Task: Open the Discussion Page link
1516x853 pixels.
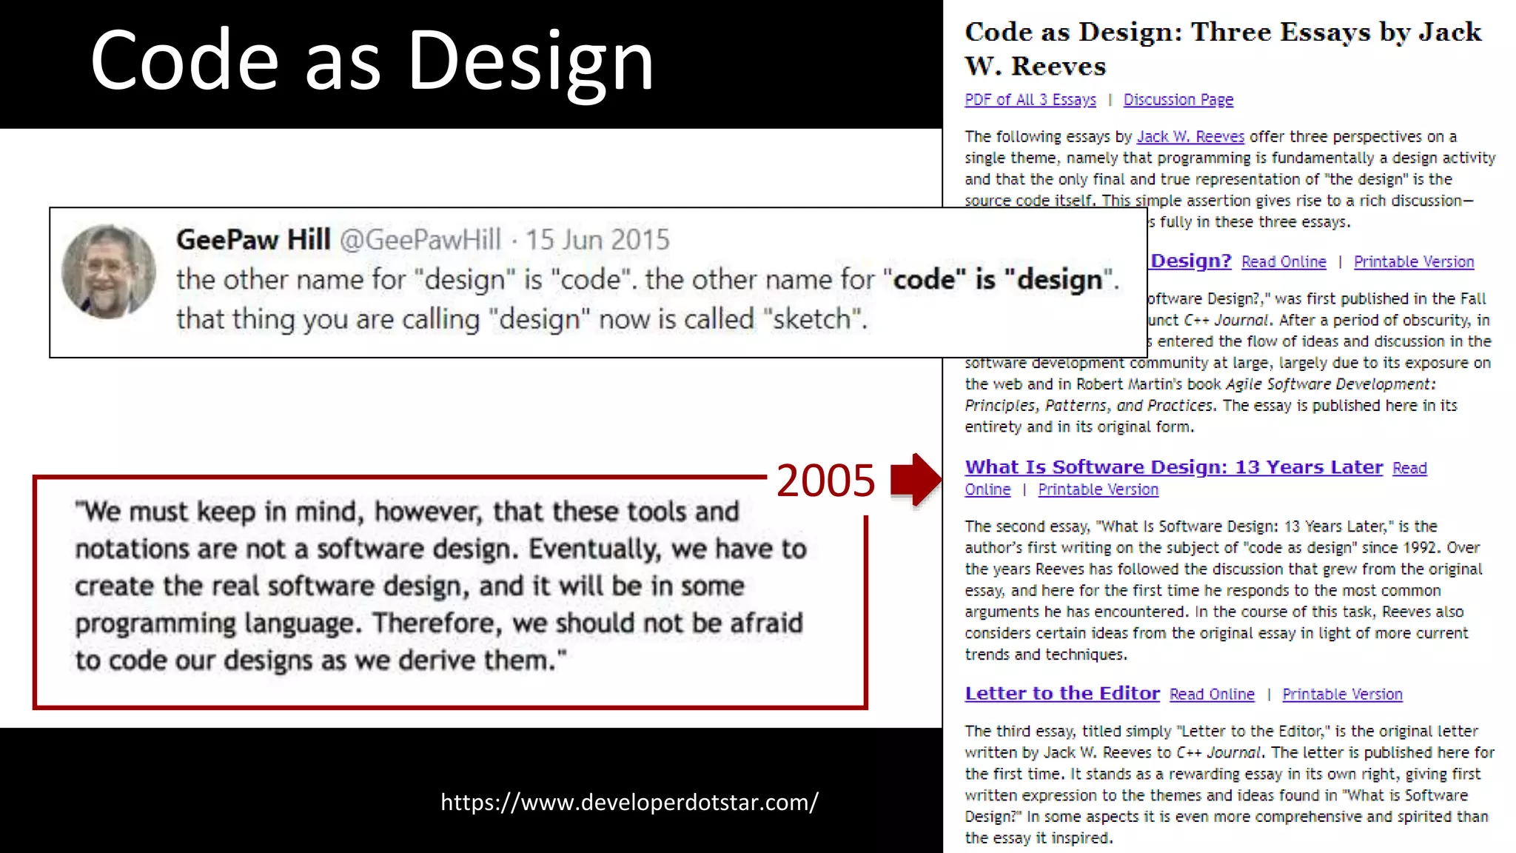Action: 1178,100
